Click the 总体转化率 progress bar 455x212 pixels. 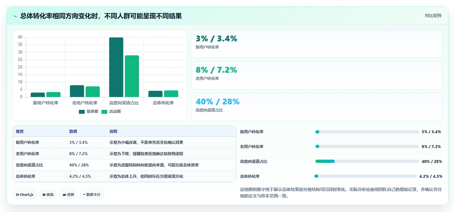(366, 176)
